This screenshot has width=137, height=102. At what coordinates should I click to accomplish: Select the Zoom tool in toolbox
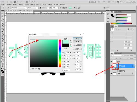point(2,66)
